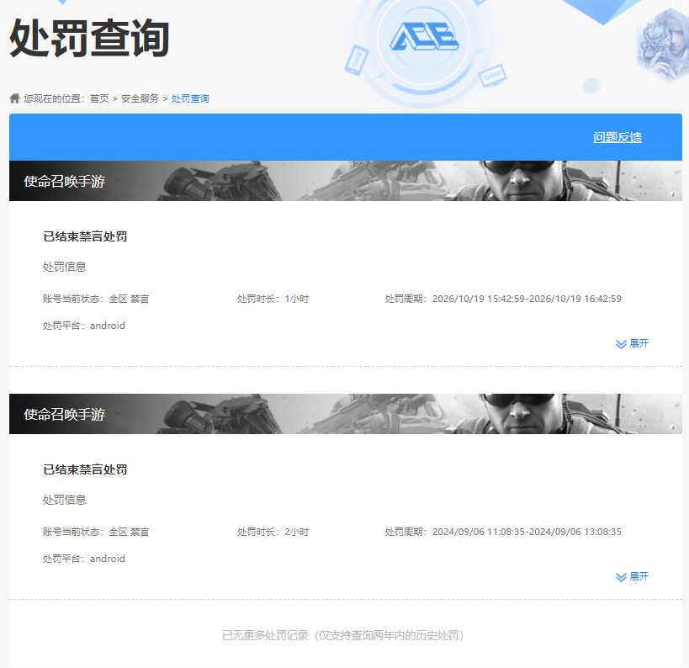Click the 处罚时长：1小时 text

pyautogui.click(x=273, y=299)
